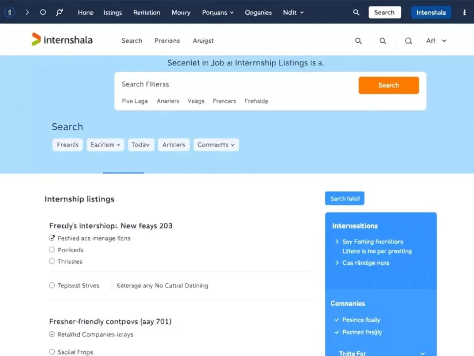Select the Istings menu item
474x356 pixels.
click(x=112, y=12)
